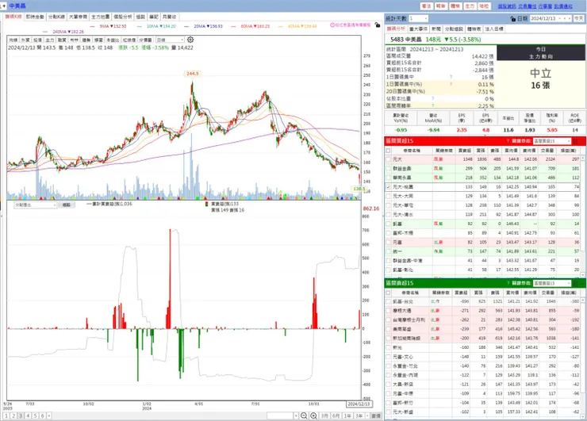Click the 2024/12/13 marker on chart time axis

(359, 404)
